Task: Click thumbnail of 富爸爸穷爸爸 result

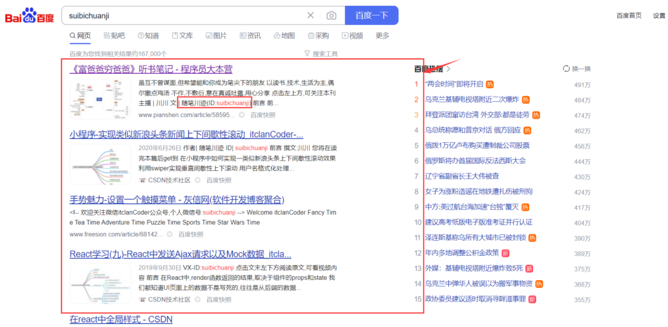Action: [x=100, y=99]
